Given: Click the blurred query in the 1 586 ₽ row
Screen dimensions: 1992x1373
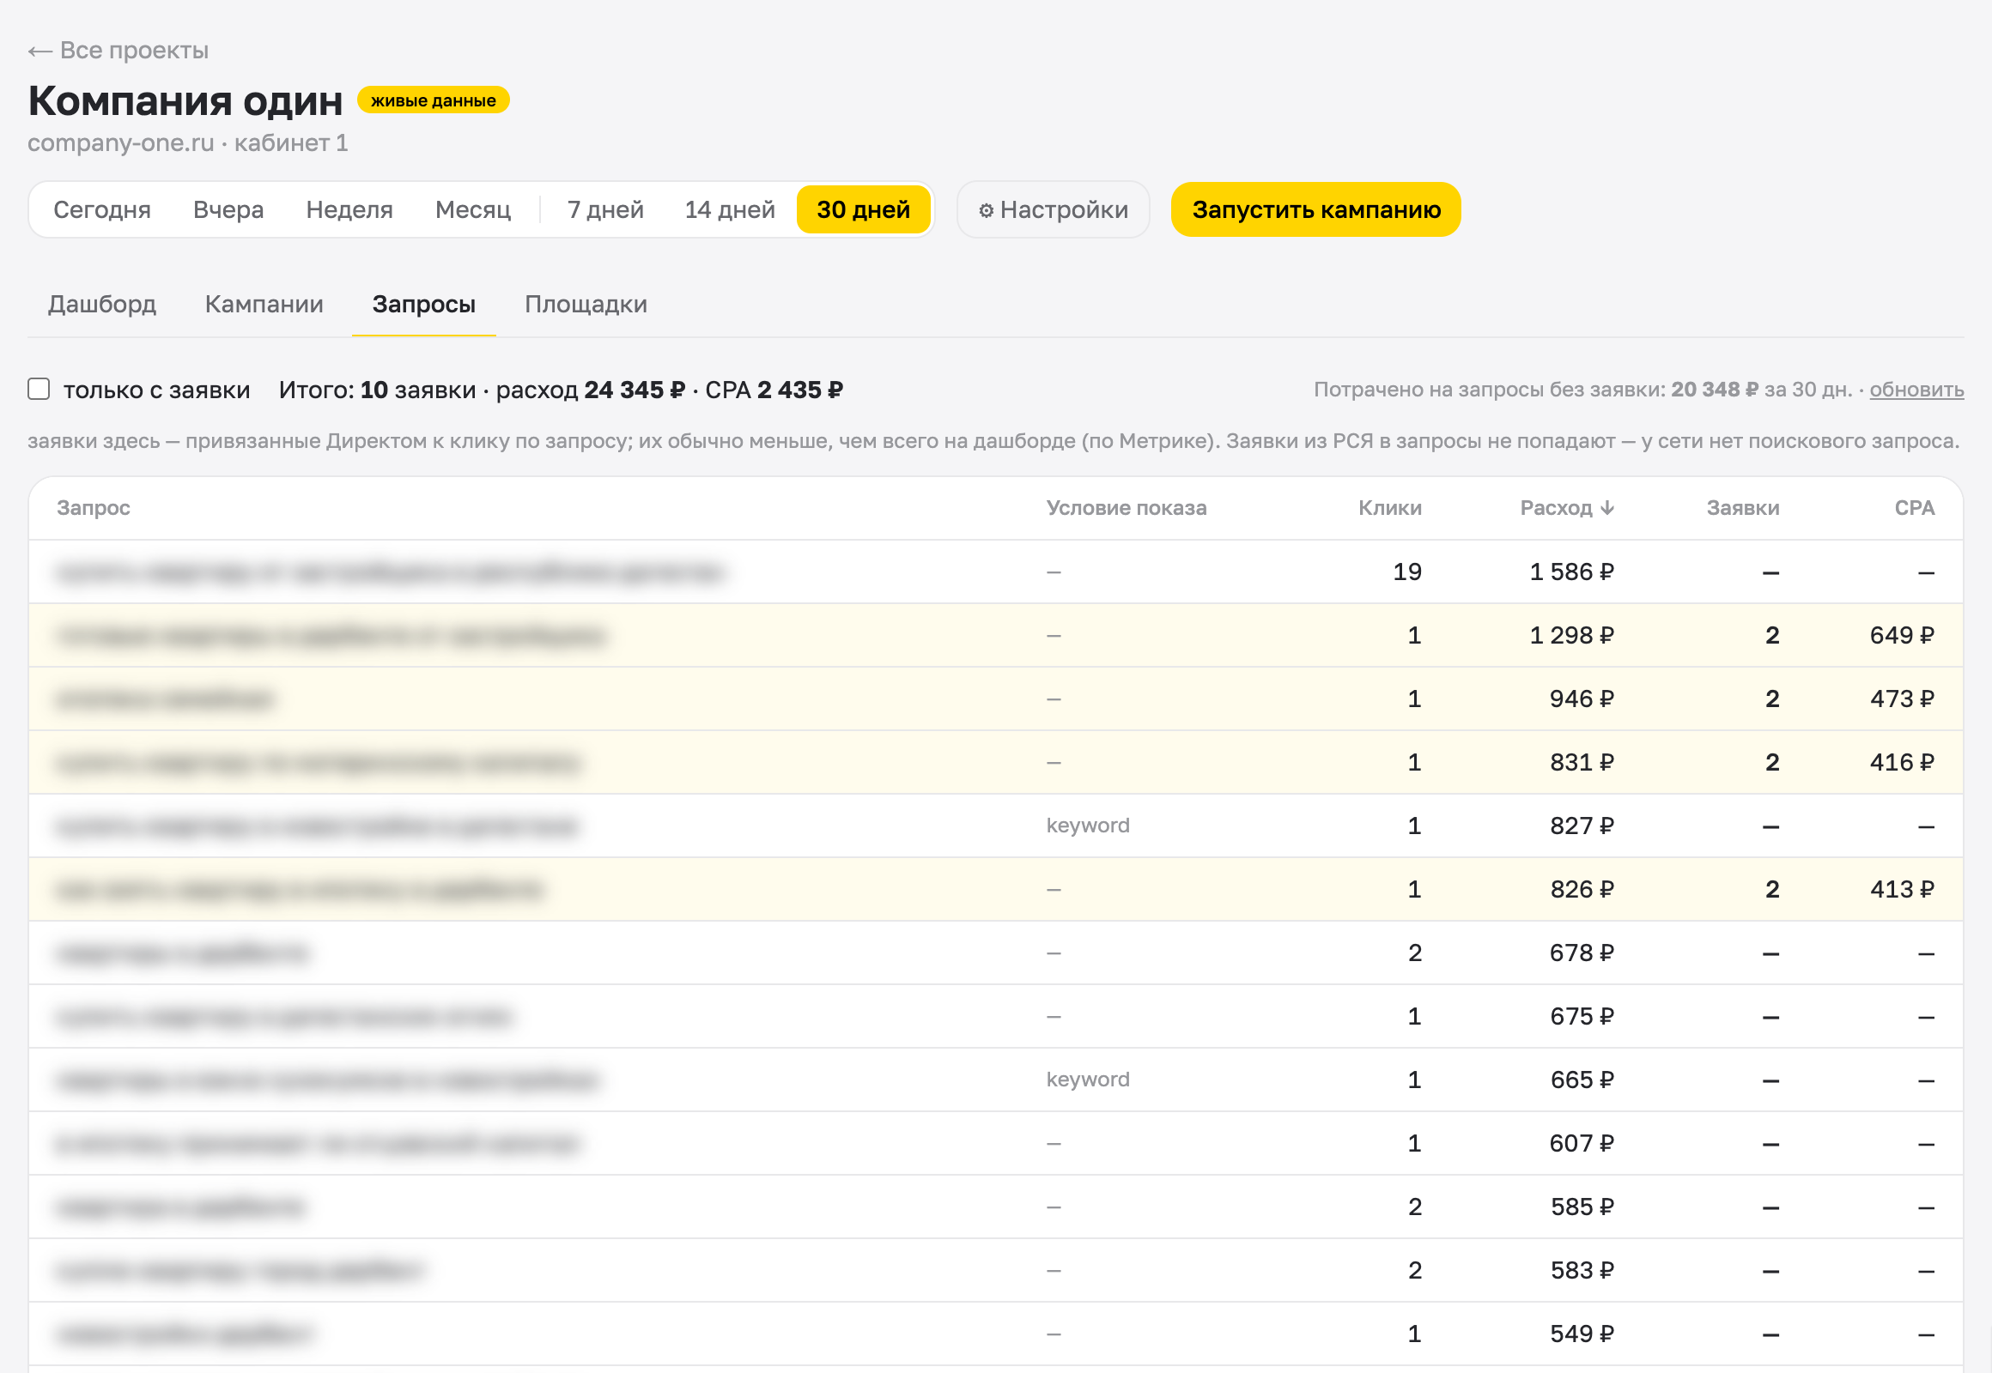Looking at the screenshot, I should pos(390,572).
